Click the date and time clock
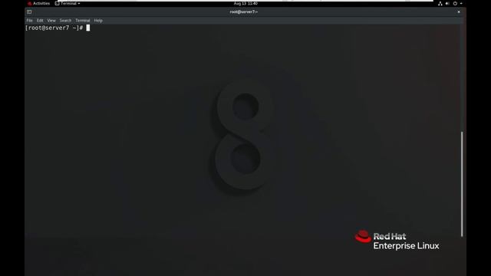This screenshot has height=276, width=491. pyautogui.click(x=245, y=3)
